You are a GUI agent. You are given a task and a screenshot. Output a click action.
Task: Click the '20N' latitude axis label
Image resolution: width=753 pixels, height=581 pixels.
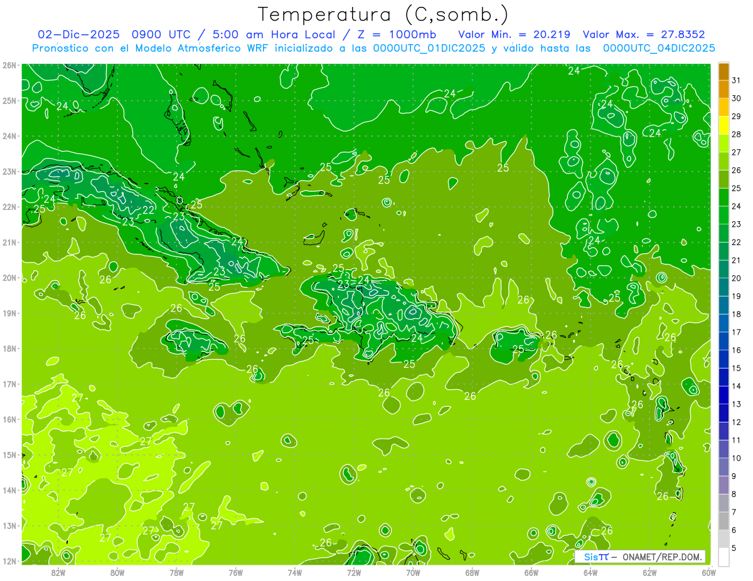(x=9, y=278)
